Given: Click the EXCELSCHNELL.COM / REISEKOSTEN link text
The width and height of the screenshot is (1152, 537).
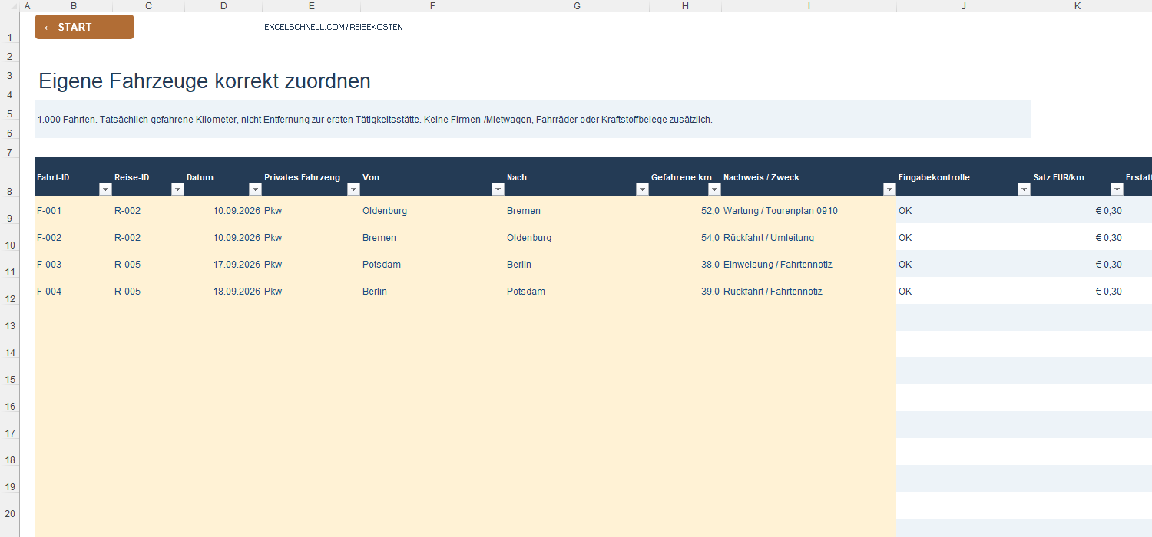Looking at the screenshot, I should coord(333,27).
